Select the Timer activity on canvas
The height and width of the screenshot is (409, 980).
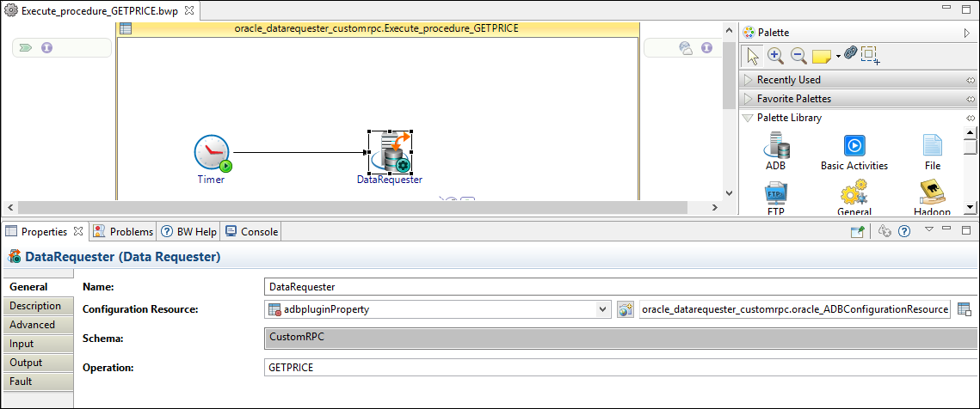point(213,153)
